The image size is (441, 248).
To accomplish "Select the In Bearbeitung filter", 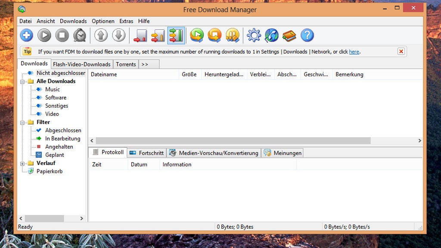I will [x=63, y=139].
